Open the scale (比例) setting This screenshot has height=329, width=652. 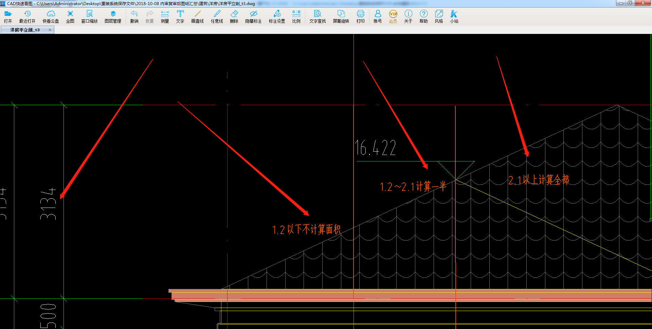(x=296, y=16)
